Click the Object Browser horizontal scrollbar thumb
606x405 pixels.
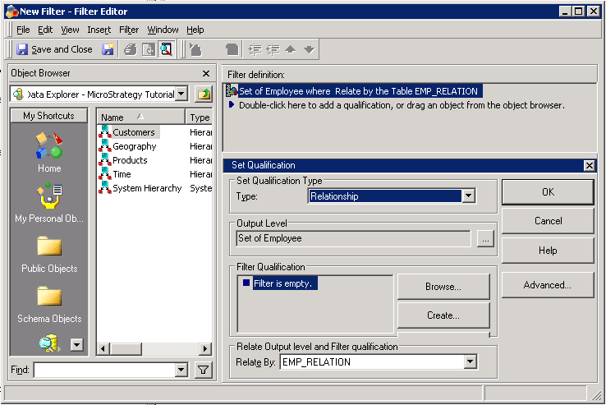click(126, 348)
